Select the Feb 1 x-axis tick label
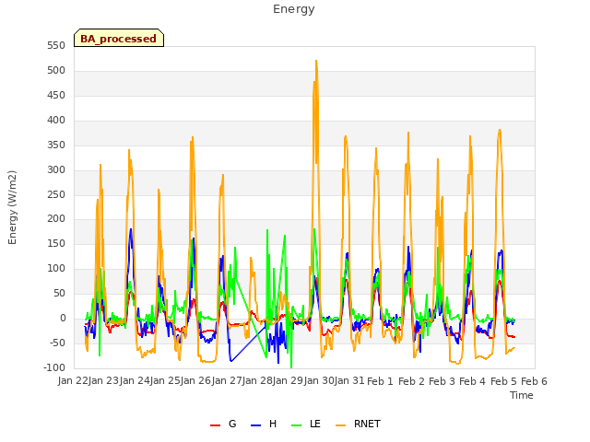The width and height of the screenshot is (590, 442). pos(380,381)
